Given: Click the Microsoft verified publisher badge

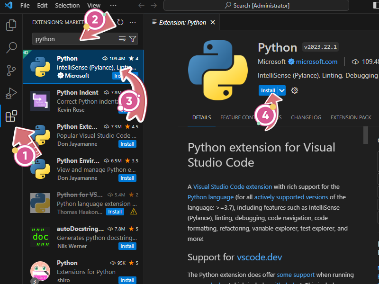Looking at the screenshot, I should click(x=291, y=62).
